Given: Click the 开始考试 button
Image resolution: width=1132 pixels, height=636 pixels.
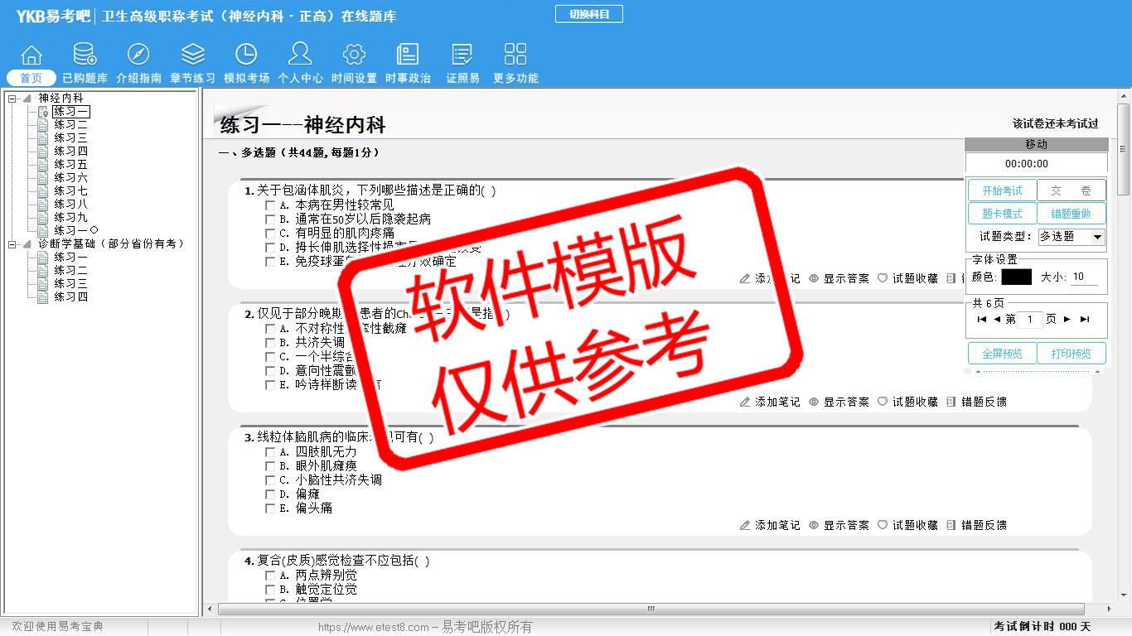Looking at the screenshot, I should [x=1002, y=190].
